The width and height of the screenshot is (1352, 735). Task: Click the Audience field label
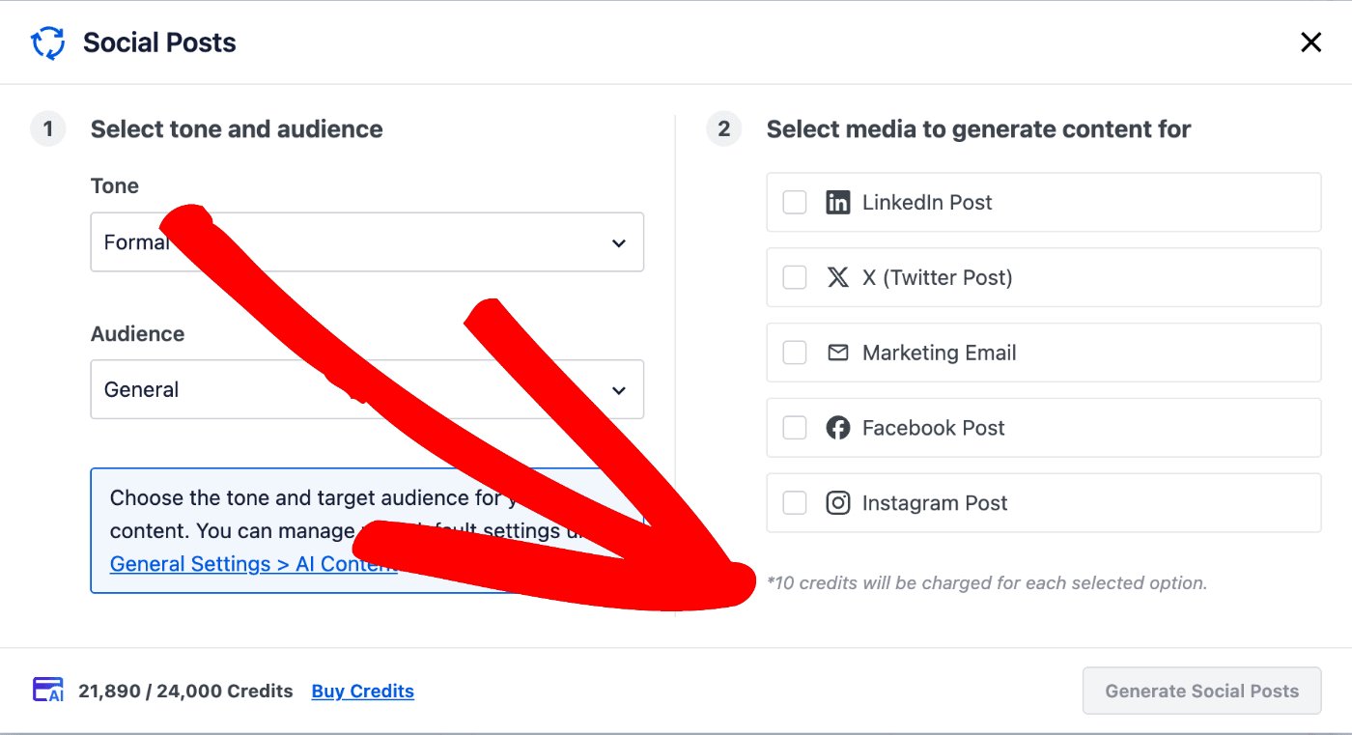click(x=137, y=334)
